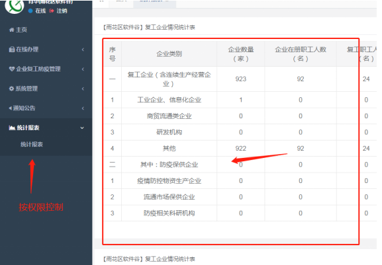Click the chart icon for 统计报表
Screen dimensions: 382x265
coord(12,128)
